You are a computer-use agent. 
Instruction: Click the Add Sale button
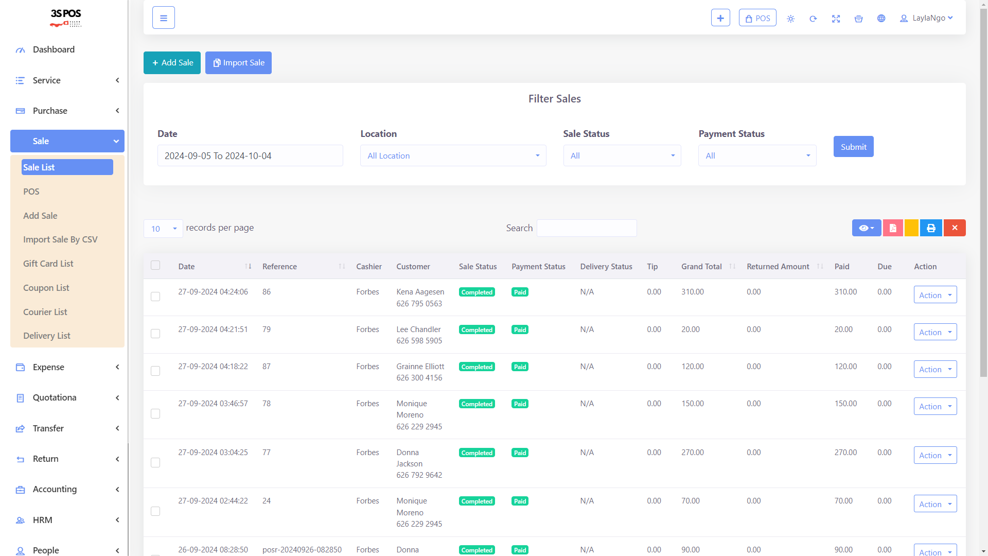click(172, 63)
